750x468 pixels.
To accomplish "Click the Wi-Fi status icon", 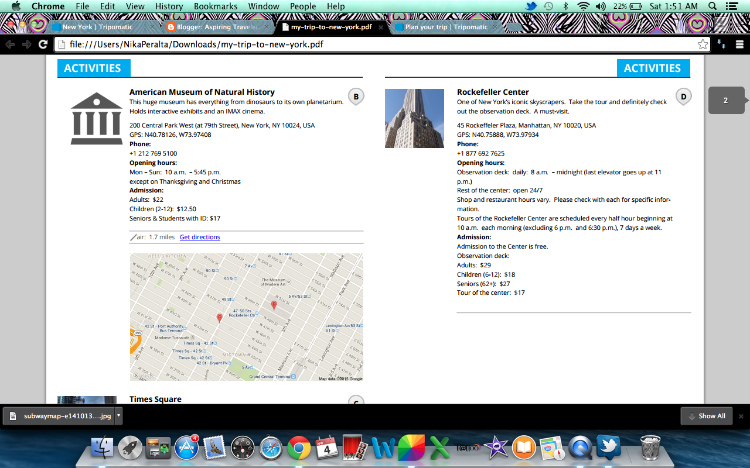I will tap(583, 6).
